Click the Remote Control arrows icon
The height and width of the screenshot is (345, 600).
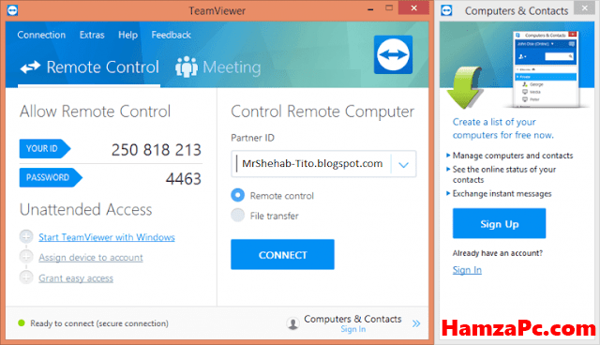[x=30, y=67]
